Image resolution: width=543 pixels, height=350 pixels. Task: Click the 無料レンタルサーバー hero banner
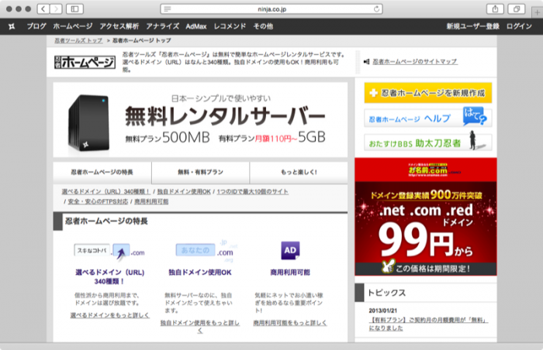[200, 120]
